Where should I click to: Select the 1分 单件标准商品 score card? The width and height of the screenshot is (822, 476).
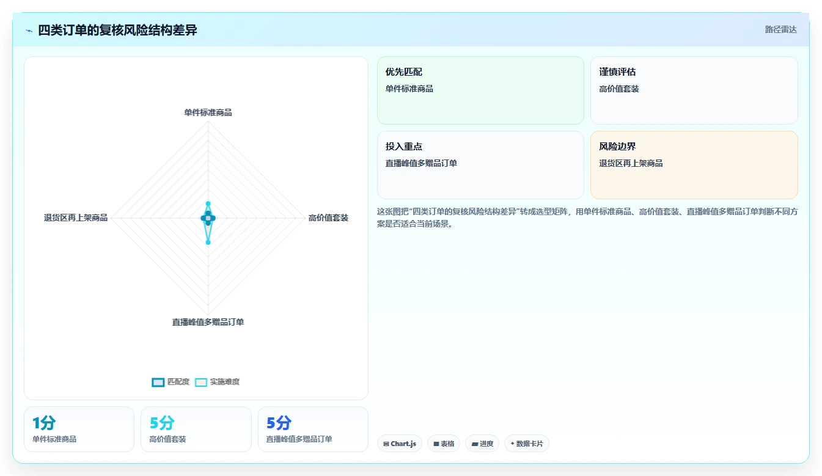coord(79,429)
